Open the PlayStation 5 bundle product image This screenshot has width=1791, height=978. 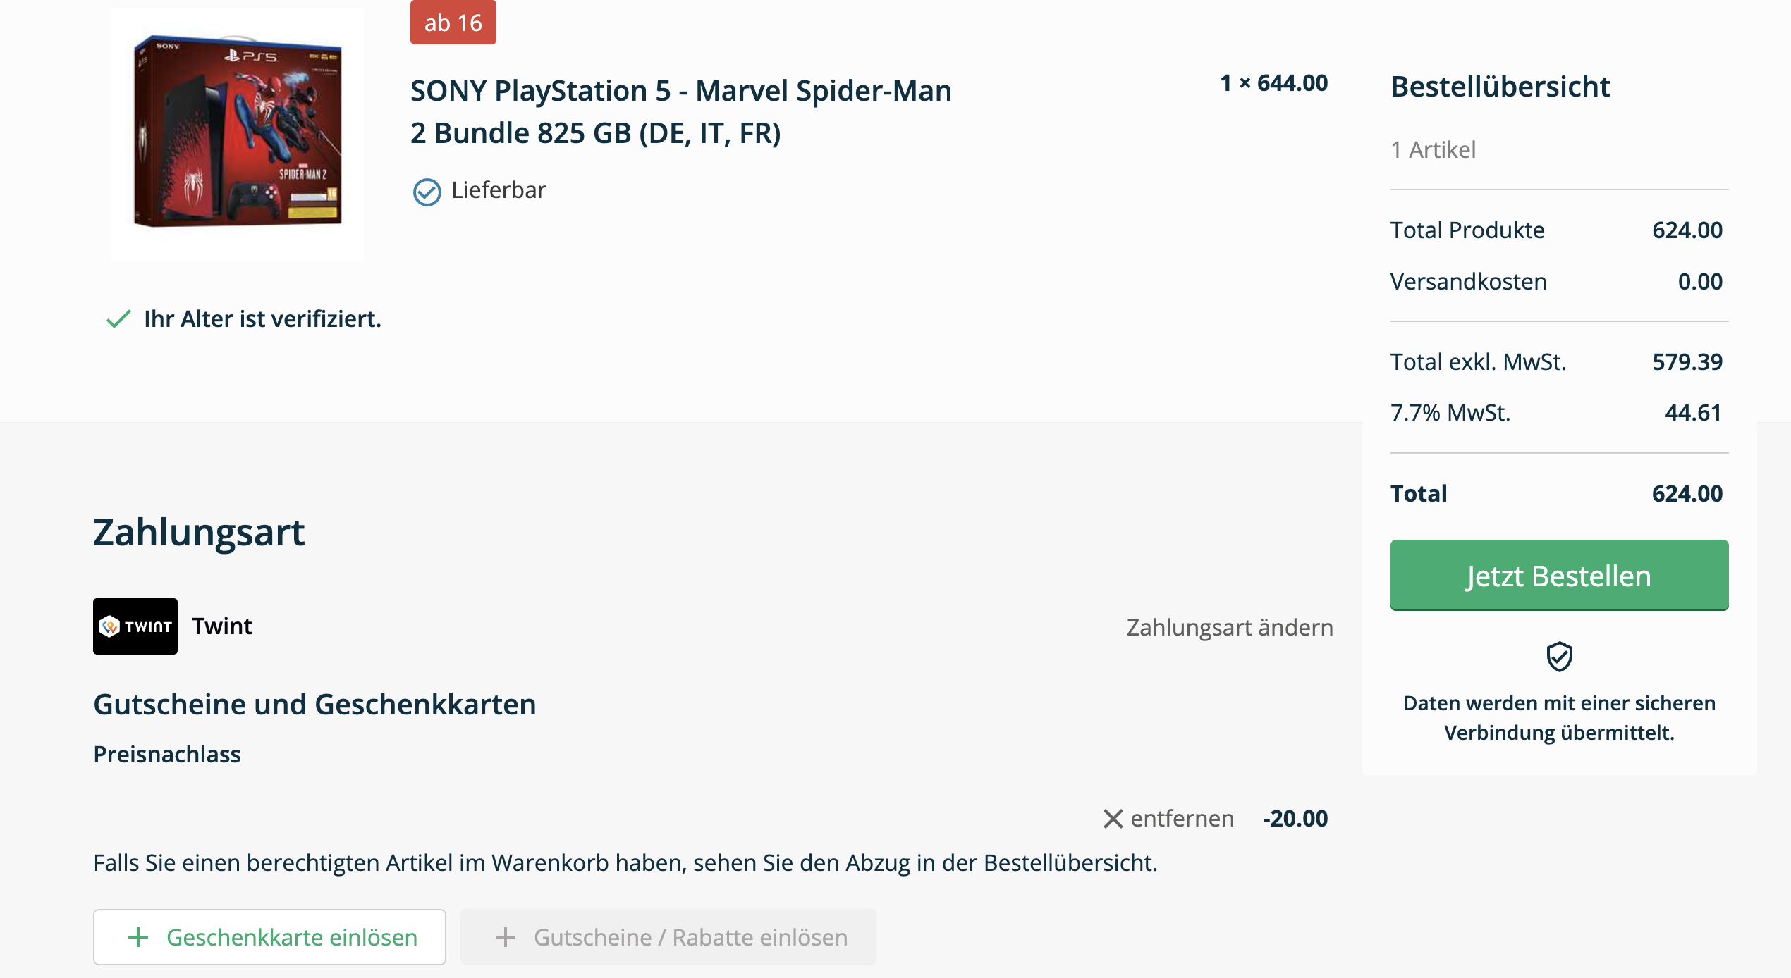coord(238,132)
